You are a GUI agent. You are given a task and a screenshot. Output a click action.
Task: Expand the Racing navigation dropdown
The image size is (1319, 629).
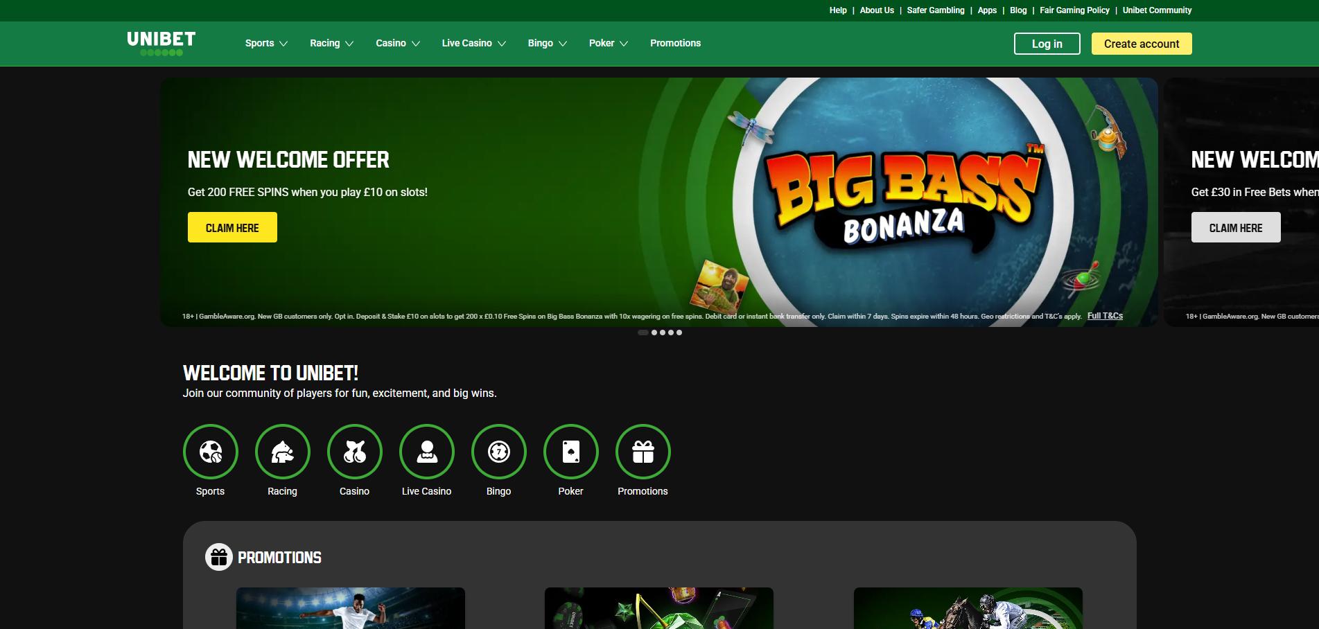coord(331,43)
